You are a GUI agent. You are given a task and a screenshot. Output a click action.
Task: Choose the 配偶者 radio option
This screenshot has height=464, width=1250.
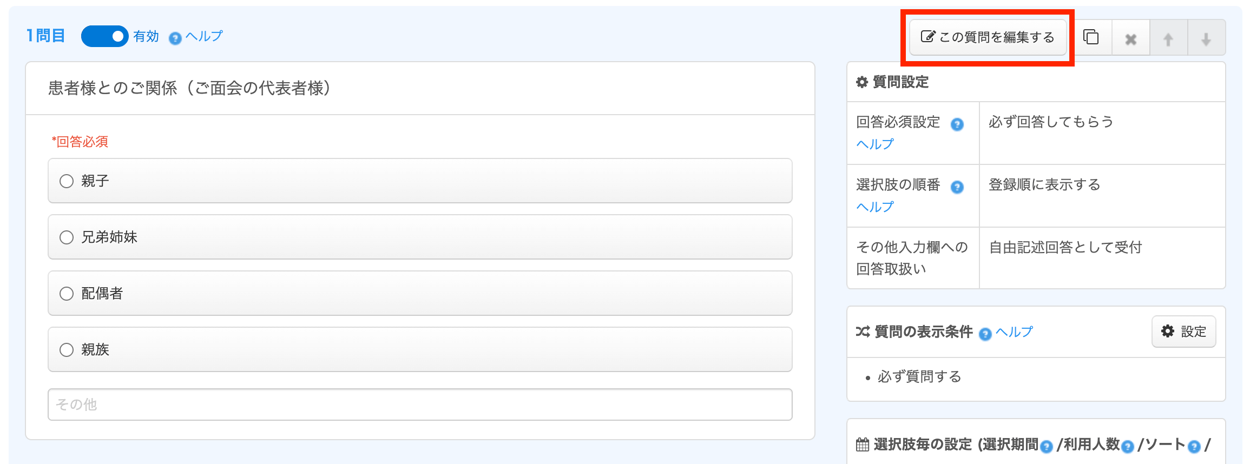pyautogui.click(x=67, y=294)
